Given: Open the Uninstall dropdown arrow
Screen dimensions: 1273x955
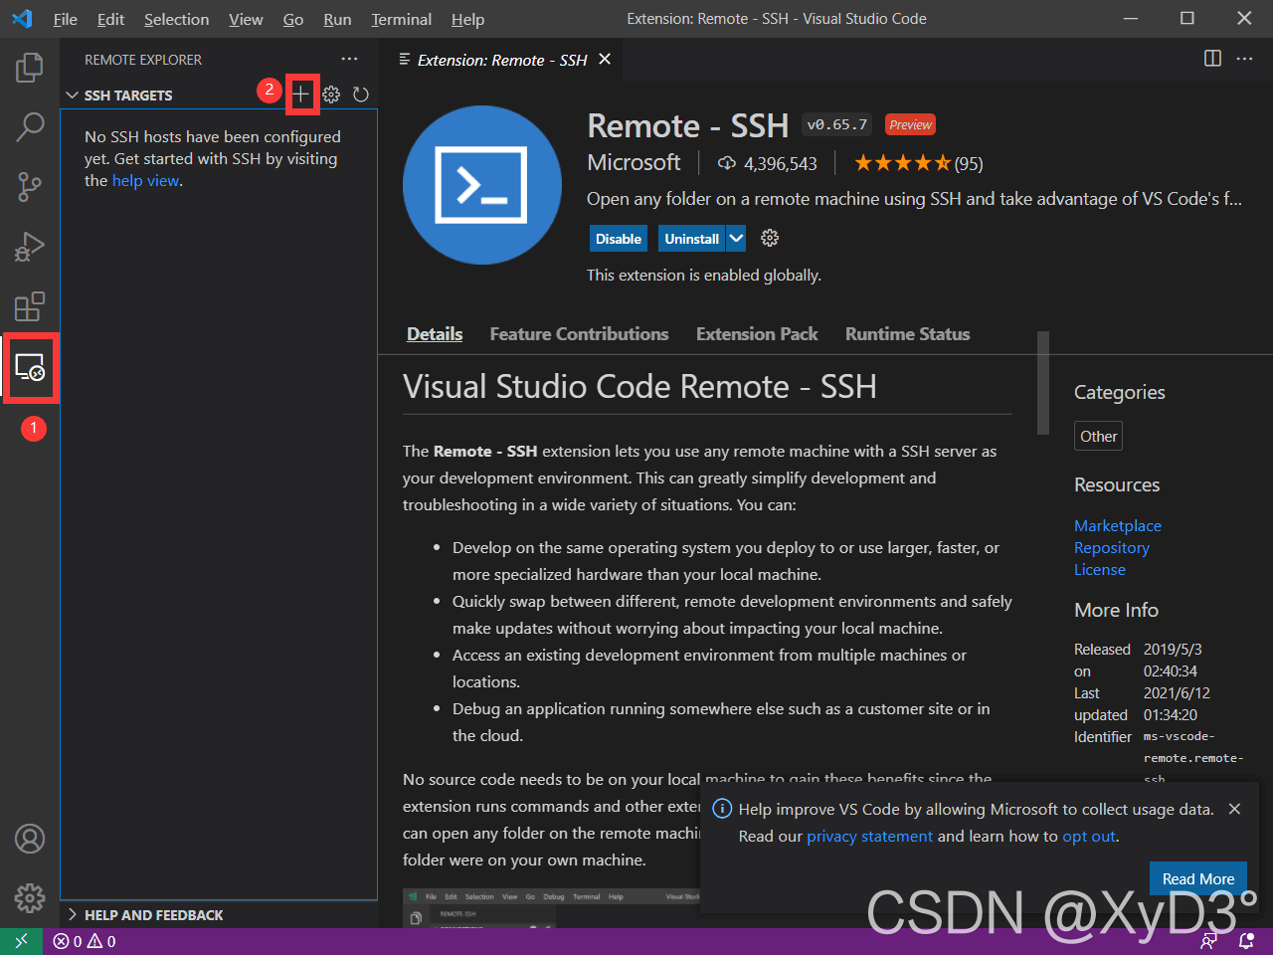Looking at the screenshot, I should tap(736, 239).
